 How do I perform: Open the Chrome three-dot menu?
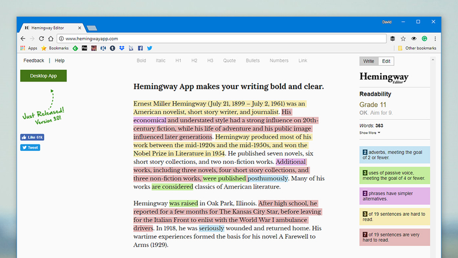[x=435, y=38]
